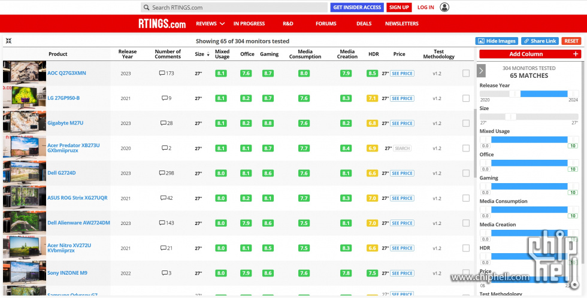Click the Search RTINGS.com input field

234,7
